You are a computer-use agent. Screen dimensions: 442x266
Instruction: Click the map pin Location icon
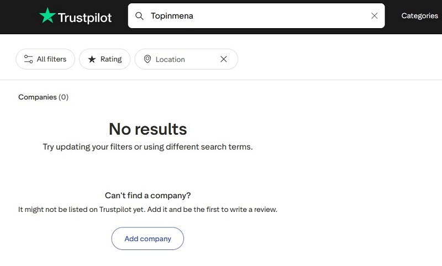(148, 59)
